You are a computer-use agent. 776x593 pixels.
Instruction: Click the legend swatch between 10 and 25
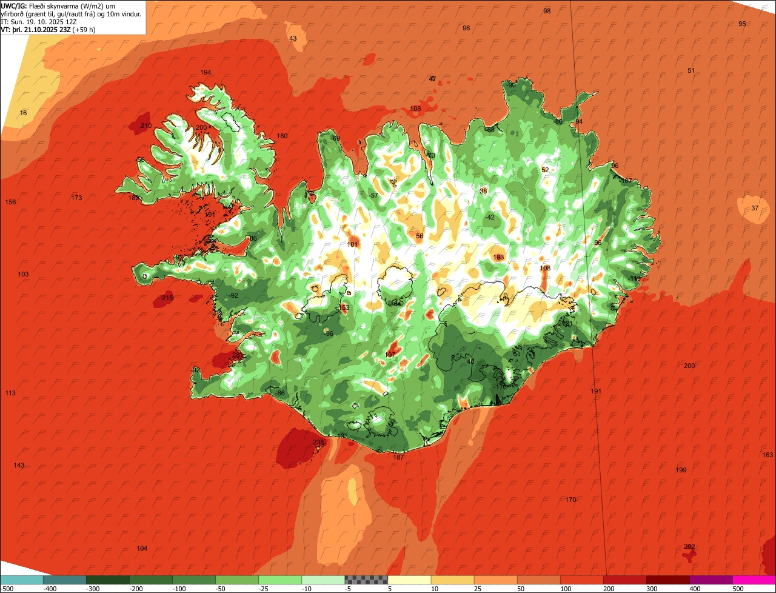pyautogui.click(x=452, y=580)
